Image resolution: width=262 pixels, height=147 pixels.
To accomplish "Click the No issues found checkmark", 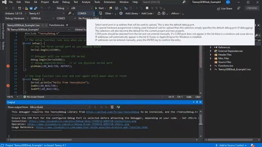I will (25, 97).
